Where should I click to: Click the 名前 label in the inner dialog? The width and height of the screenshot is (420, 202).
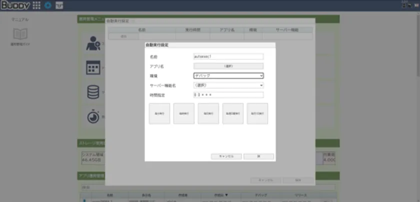coord(154,57)
